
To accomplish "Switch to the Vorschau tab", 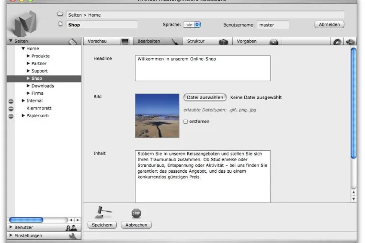I will (x=108, y=41).
